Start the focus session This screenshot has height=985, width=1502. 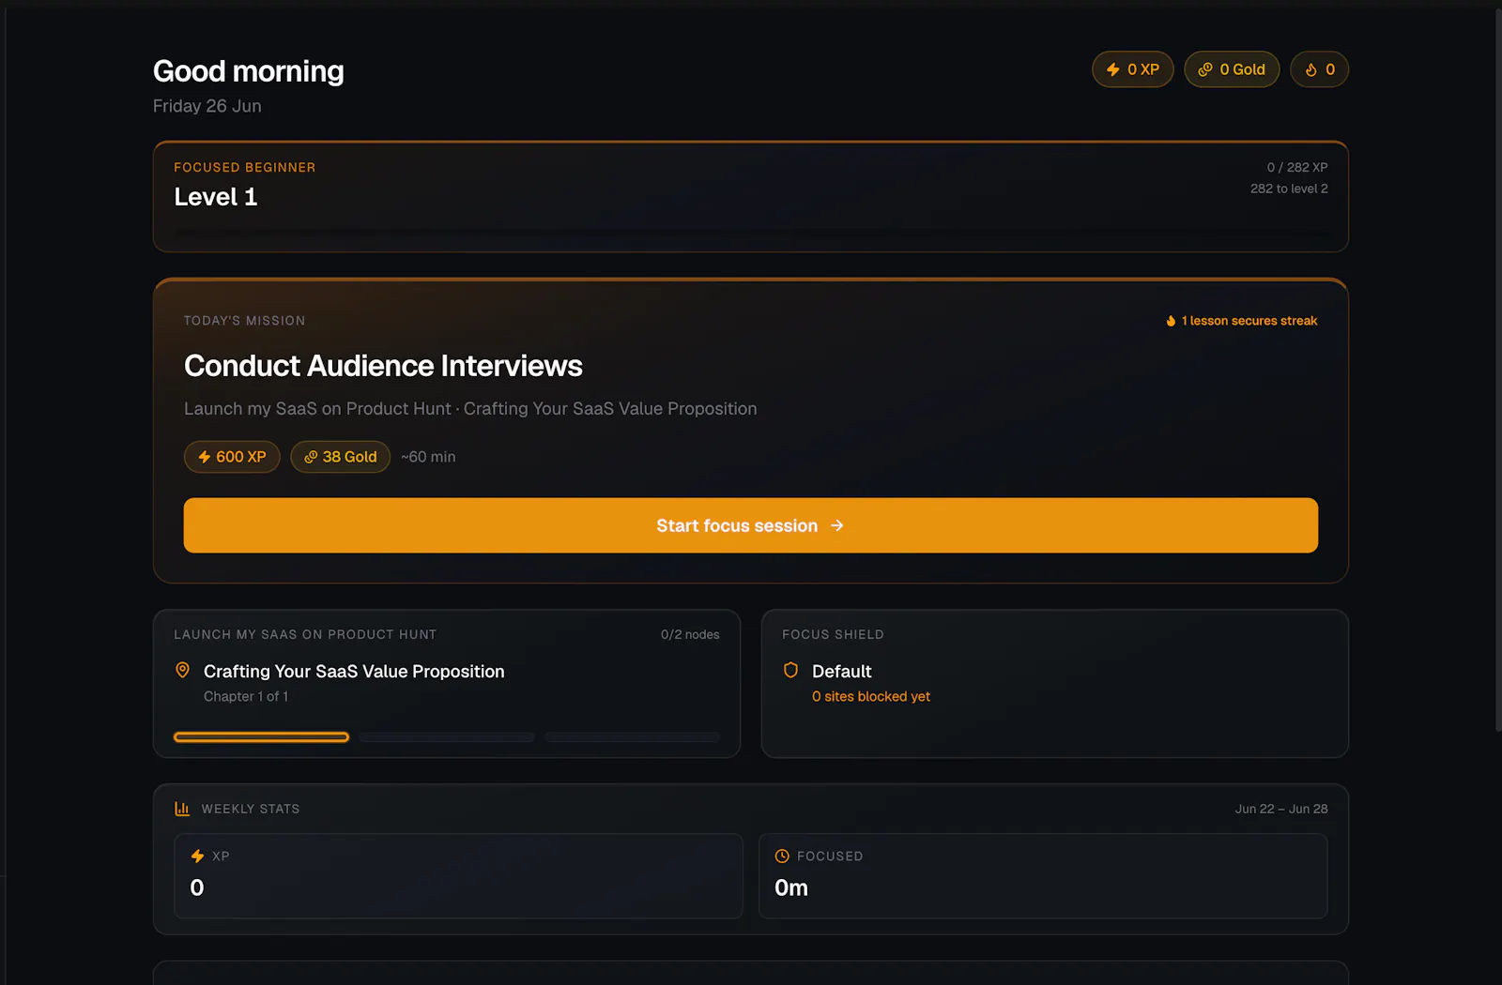751,525
